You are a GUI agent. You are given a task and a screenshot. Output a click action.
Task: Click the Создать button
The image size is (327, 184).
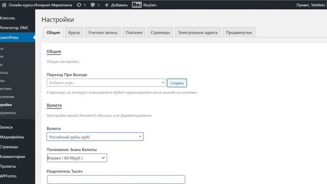coord(177,83)
